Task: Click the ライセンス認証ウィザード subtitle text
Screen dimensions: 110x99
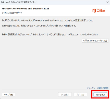Action: point(12,13)
